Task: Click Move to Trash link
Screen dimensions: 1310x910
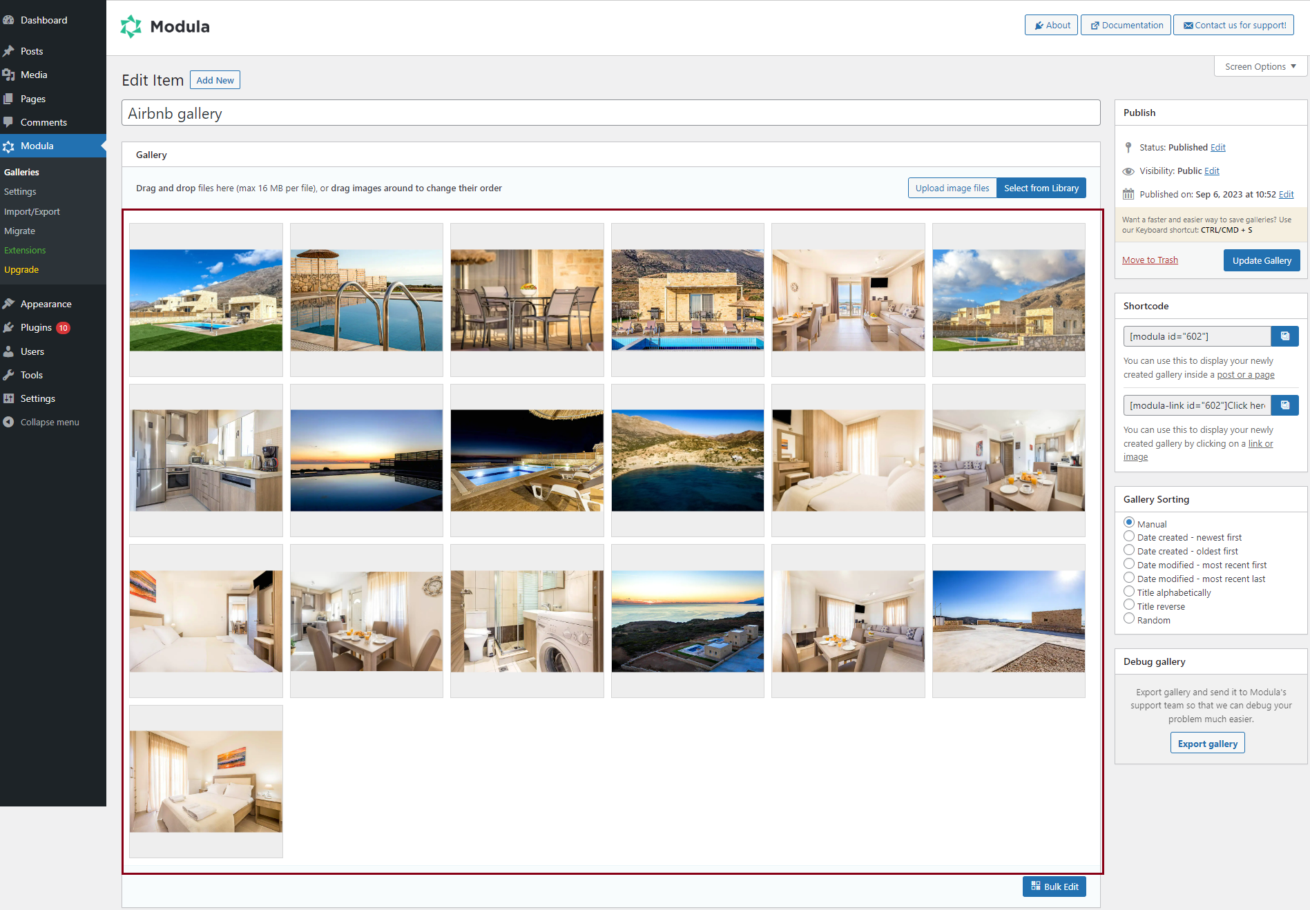Action: 1150,260
